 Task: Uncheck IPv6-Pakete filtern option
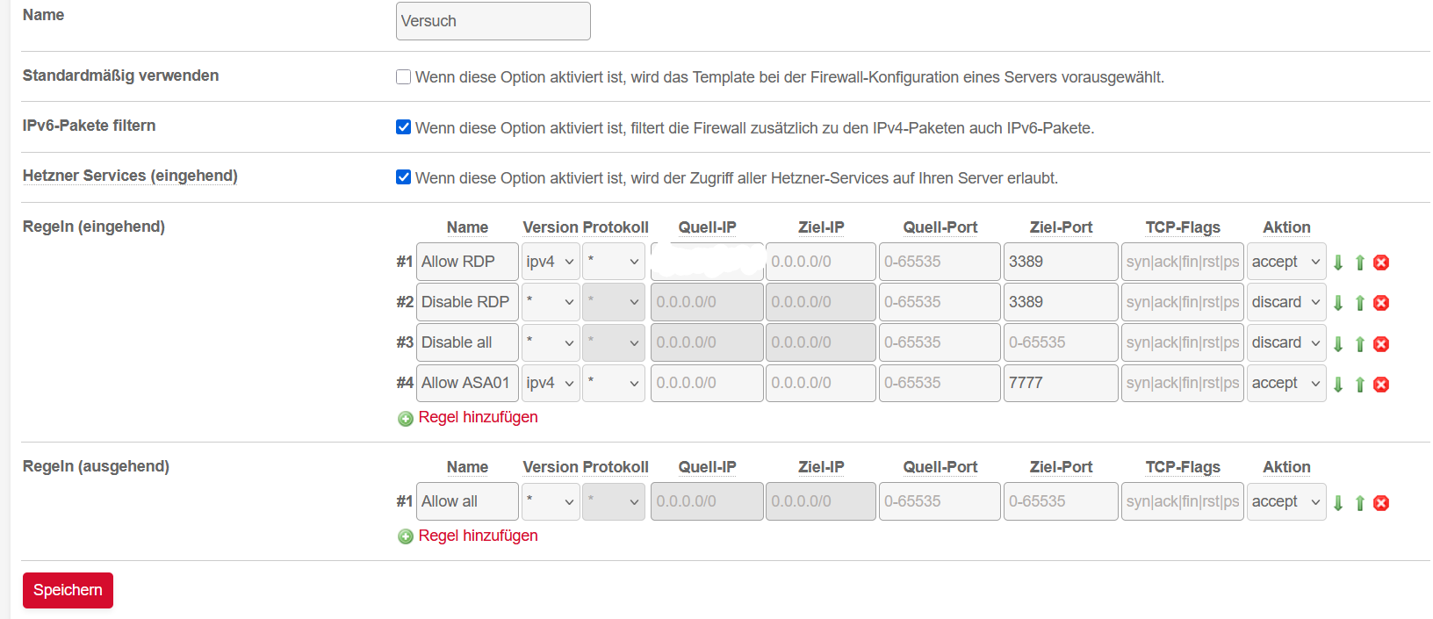[x=404, y=127]
